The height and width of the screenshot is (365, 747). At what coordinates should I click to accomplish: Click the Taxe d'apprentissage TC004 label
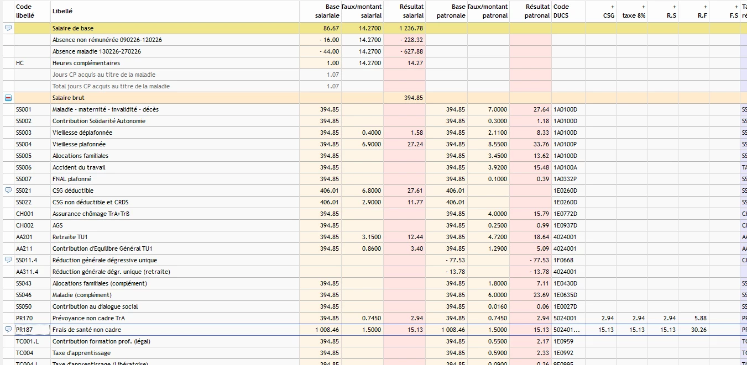[81, 353]
